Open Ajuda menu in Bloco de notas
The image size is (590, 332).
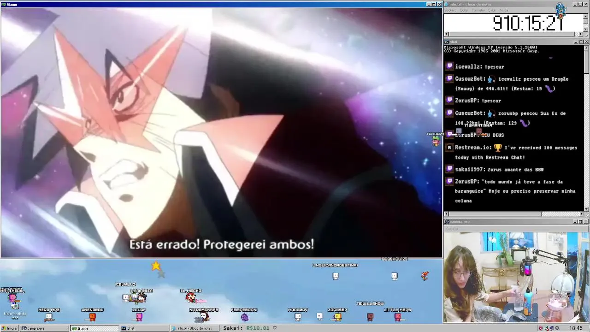click(x=504, y=10)
